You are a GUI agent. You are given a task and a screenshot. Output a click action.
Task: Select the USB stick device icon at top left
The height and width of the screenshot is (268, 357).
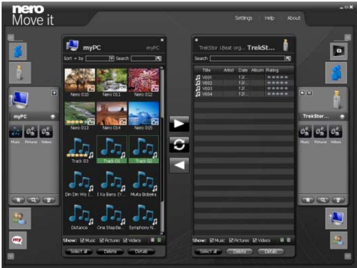[x=20, y=73]
